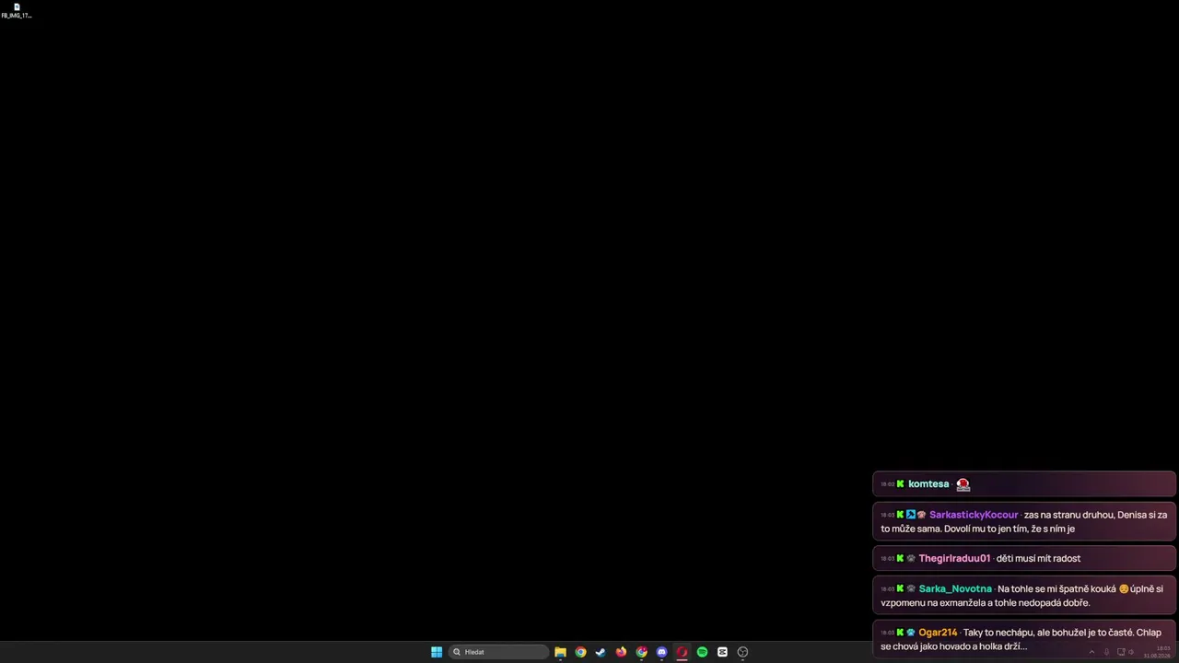1179x663 pixels.
Task: Click the sad emoji in Sarka_Novotna's message
Action: [x=1124, y=589]
